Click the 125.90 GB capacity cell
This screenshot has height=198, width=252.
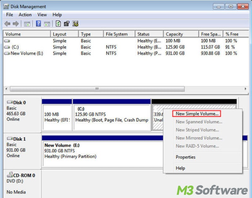click(175, 47)
